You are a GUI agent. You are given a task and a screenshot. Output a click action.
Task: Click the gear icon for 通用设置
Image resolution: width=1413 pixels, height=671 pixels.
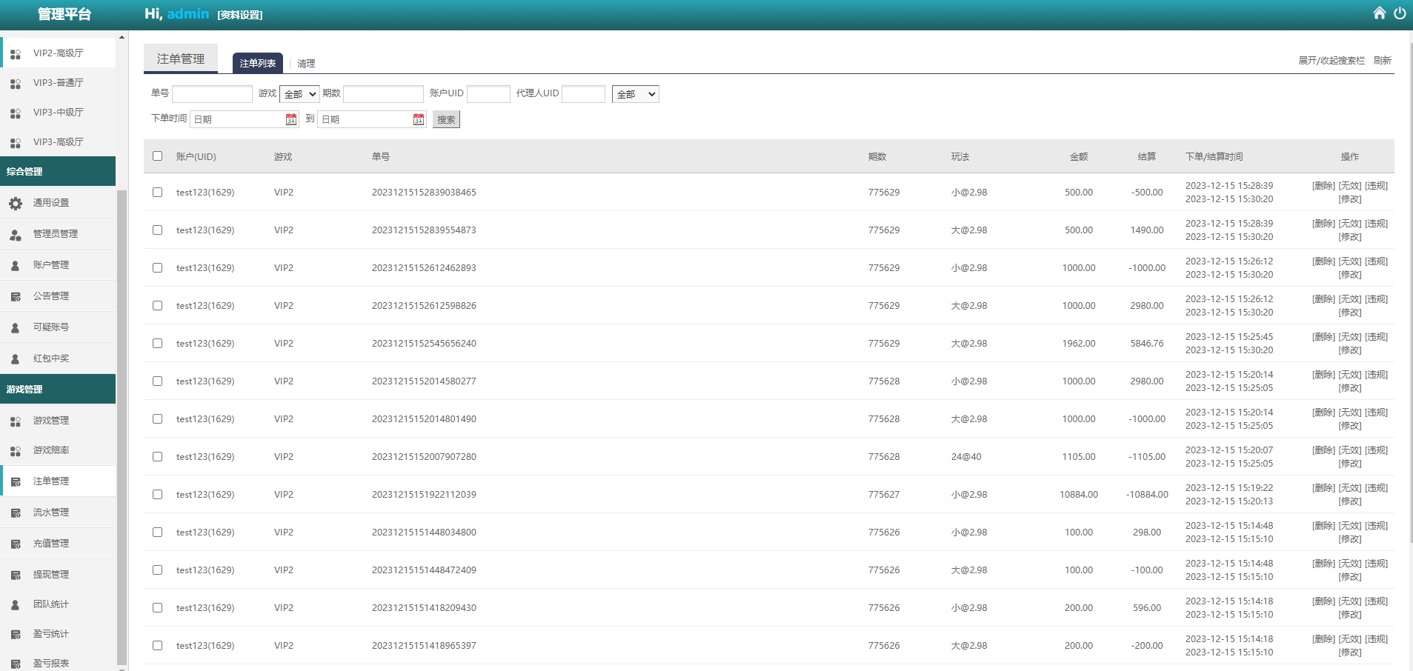(16, 203)
